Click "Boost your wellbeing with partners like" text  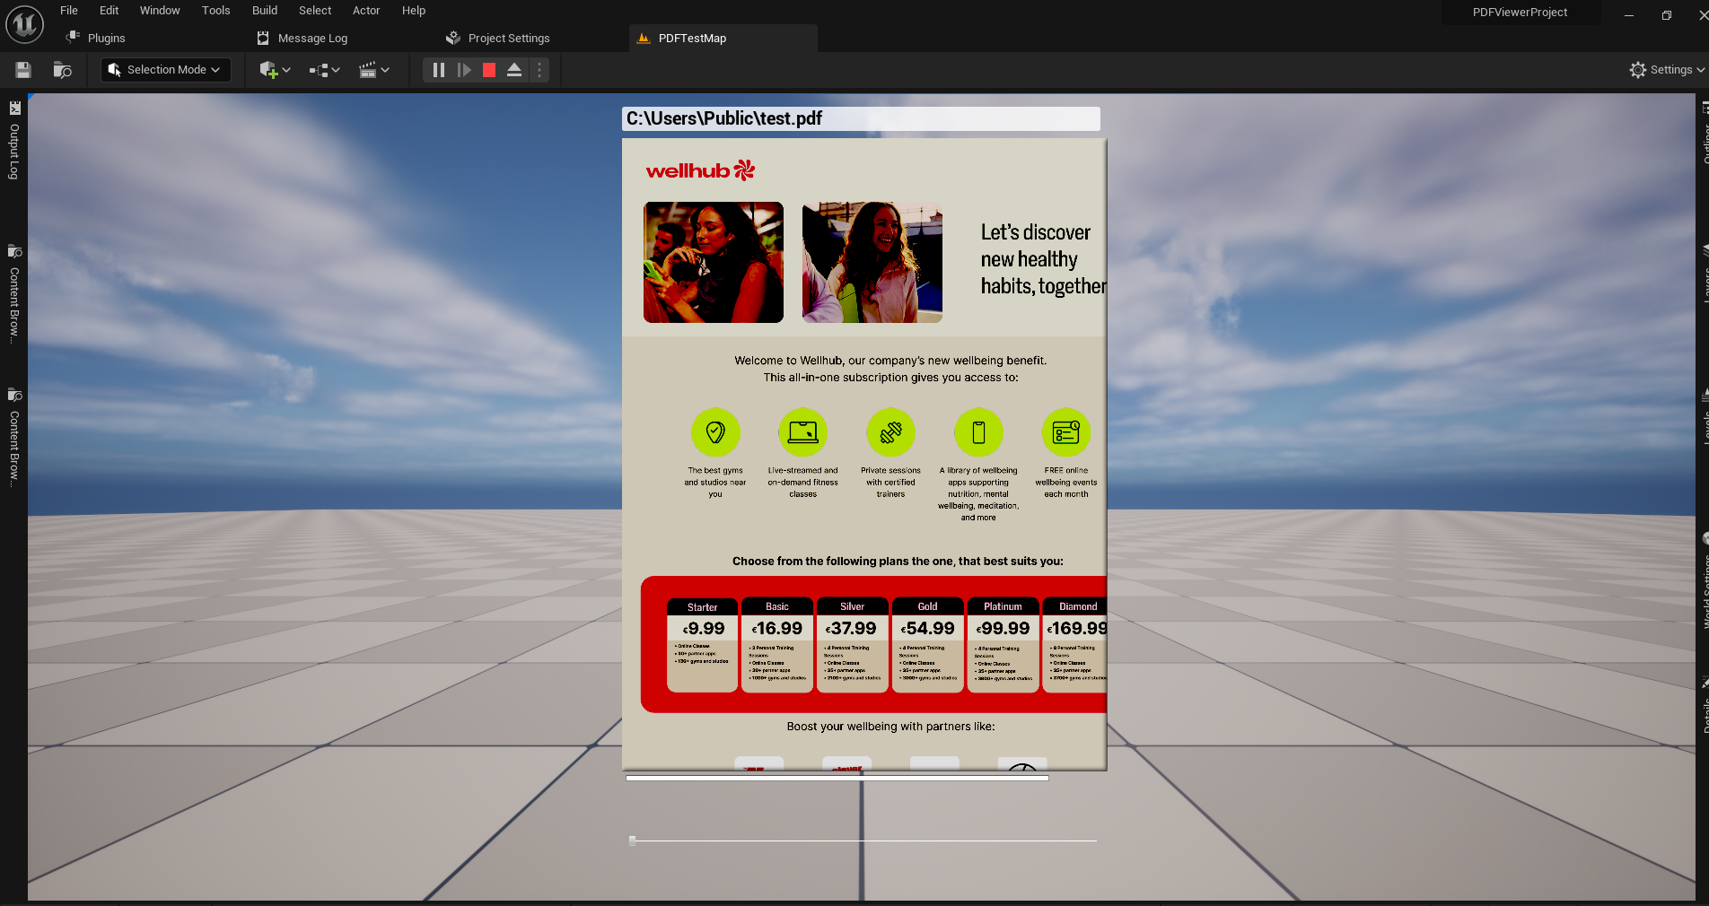click(x=890, y=727)
